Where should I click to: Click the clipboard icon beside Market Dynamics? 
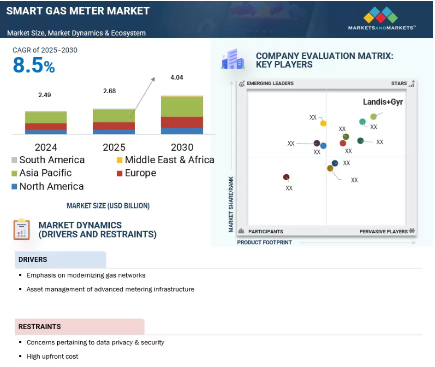click(22, 230)
